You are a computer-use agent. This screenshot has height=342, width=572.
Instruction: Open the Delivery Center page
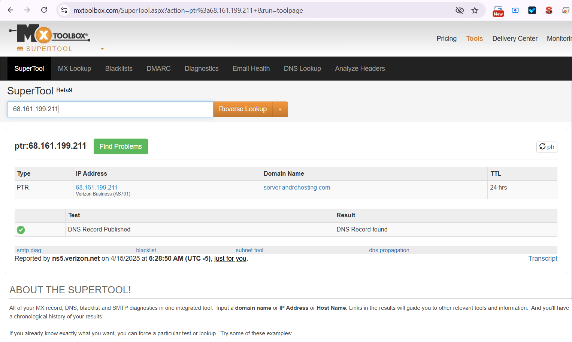pos(515,39)
